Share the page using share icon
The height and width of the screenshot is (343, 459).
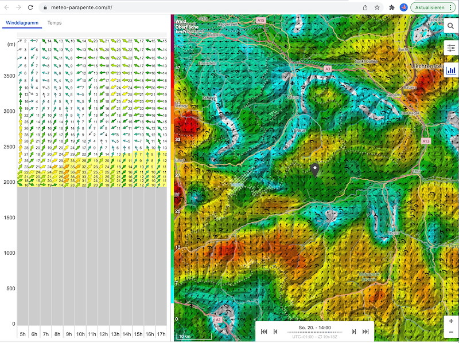pyautogui.click(x=365, y=7)
